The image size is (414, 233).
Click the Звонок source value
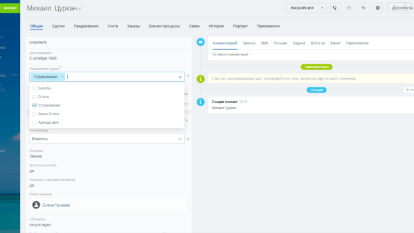35,156
